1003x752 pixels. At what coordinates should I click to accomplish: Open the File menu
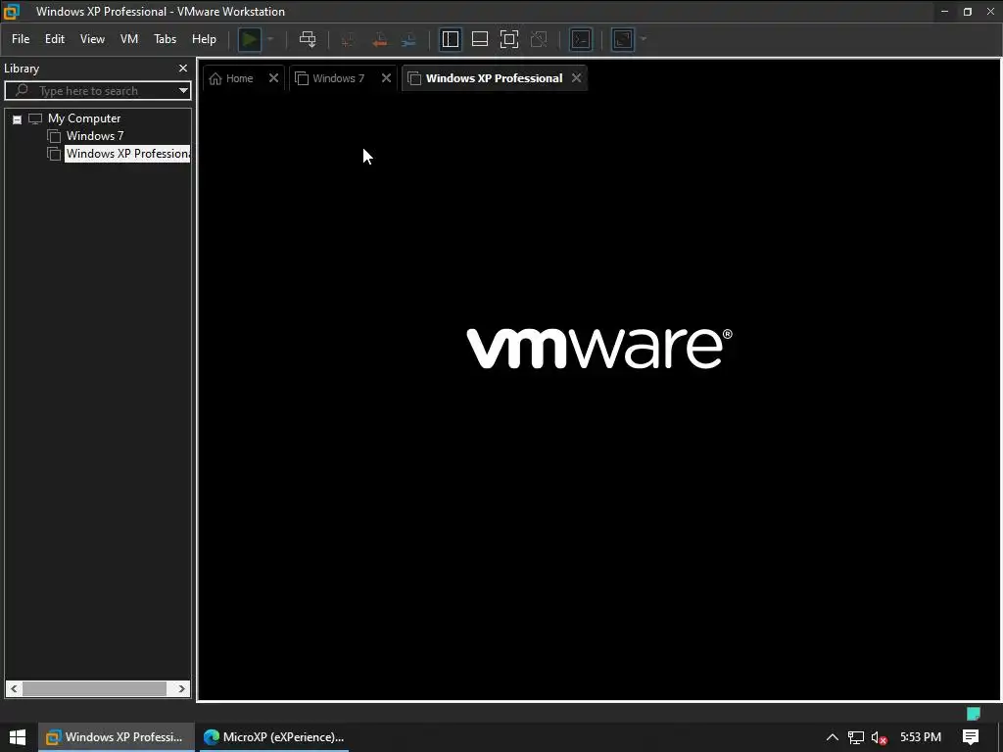pos(21,39)
